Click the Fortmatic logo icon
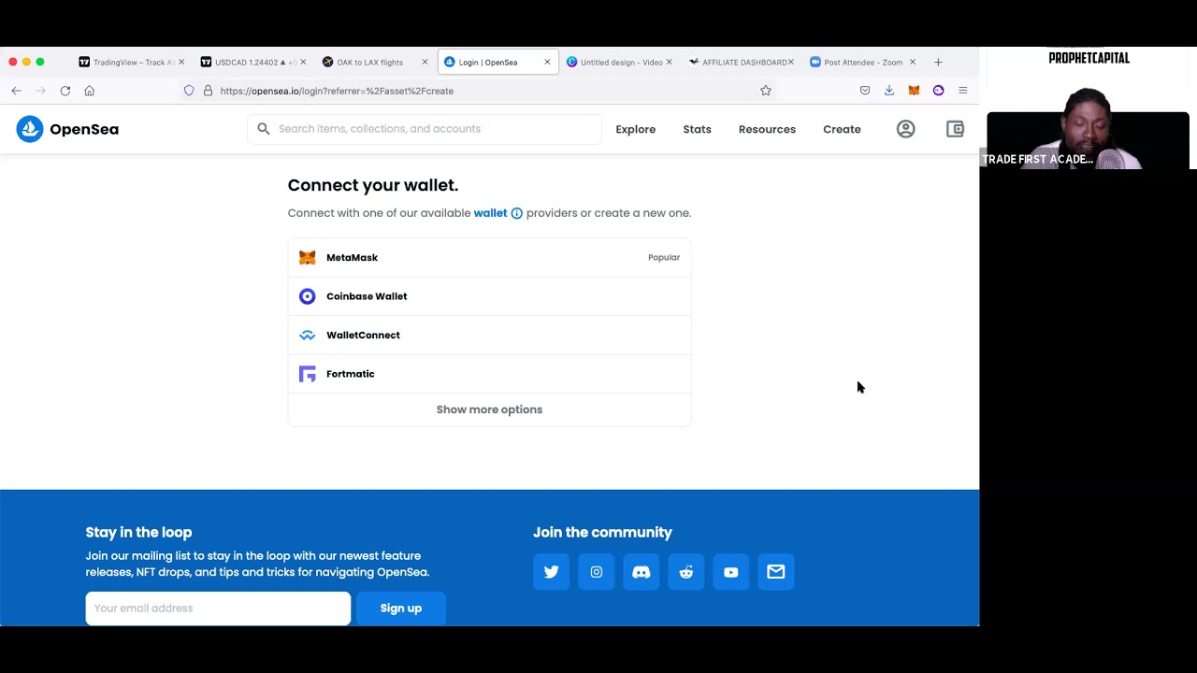1197x673 pixels. pos(307,374)
